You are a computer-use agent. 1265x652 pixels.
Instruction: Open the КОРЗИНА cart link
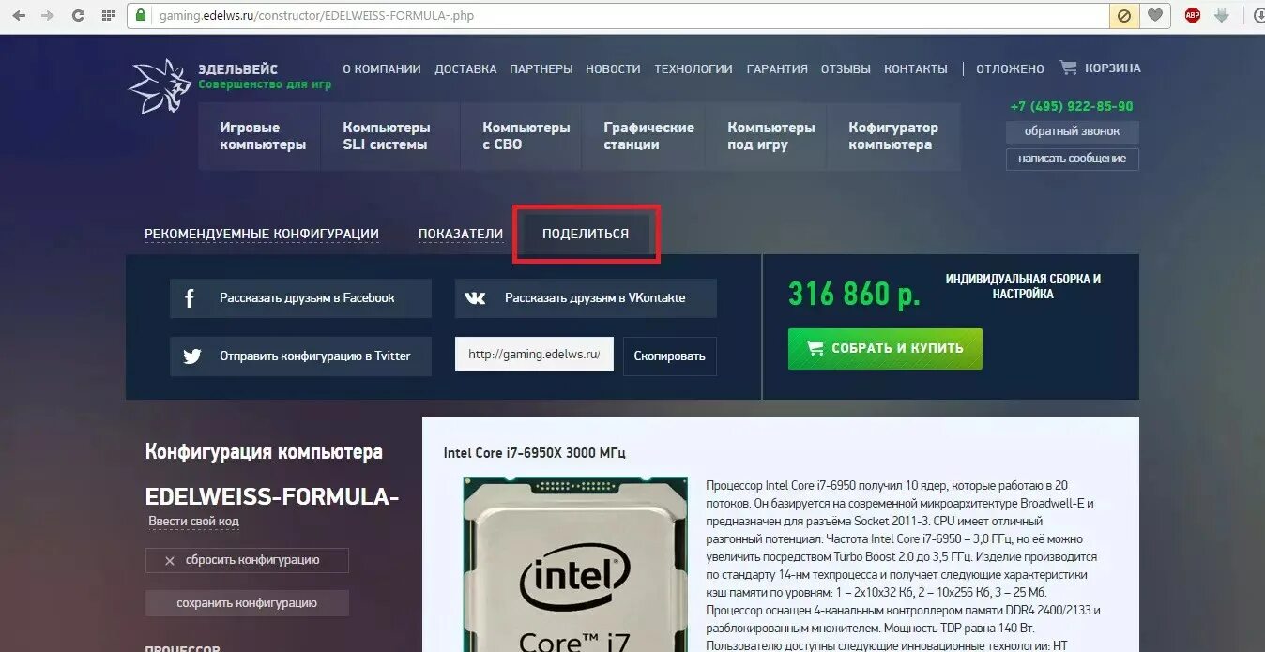1113,68
